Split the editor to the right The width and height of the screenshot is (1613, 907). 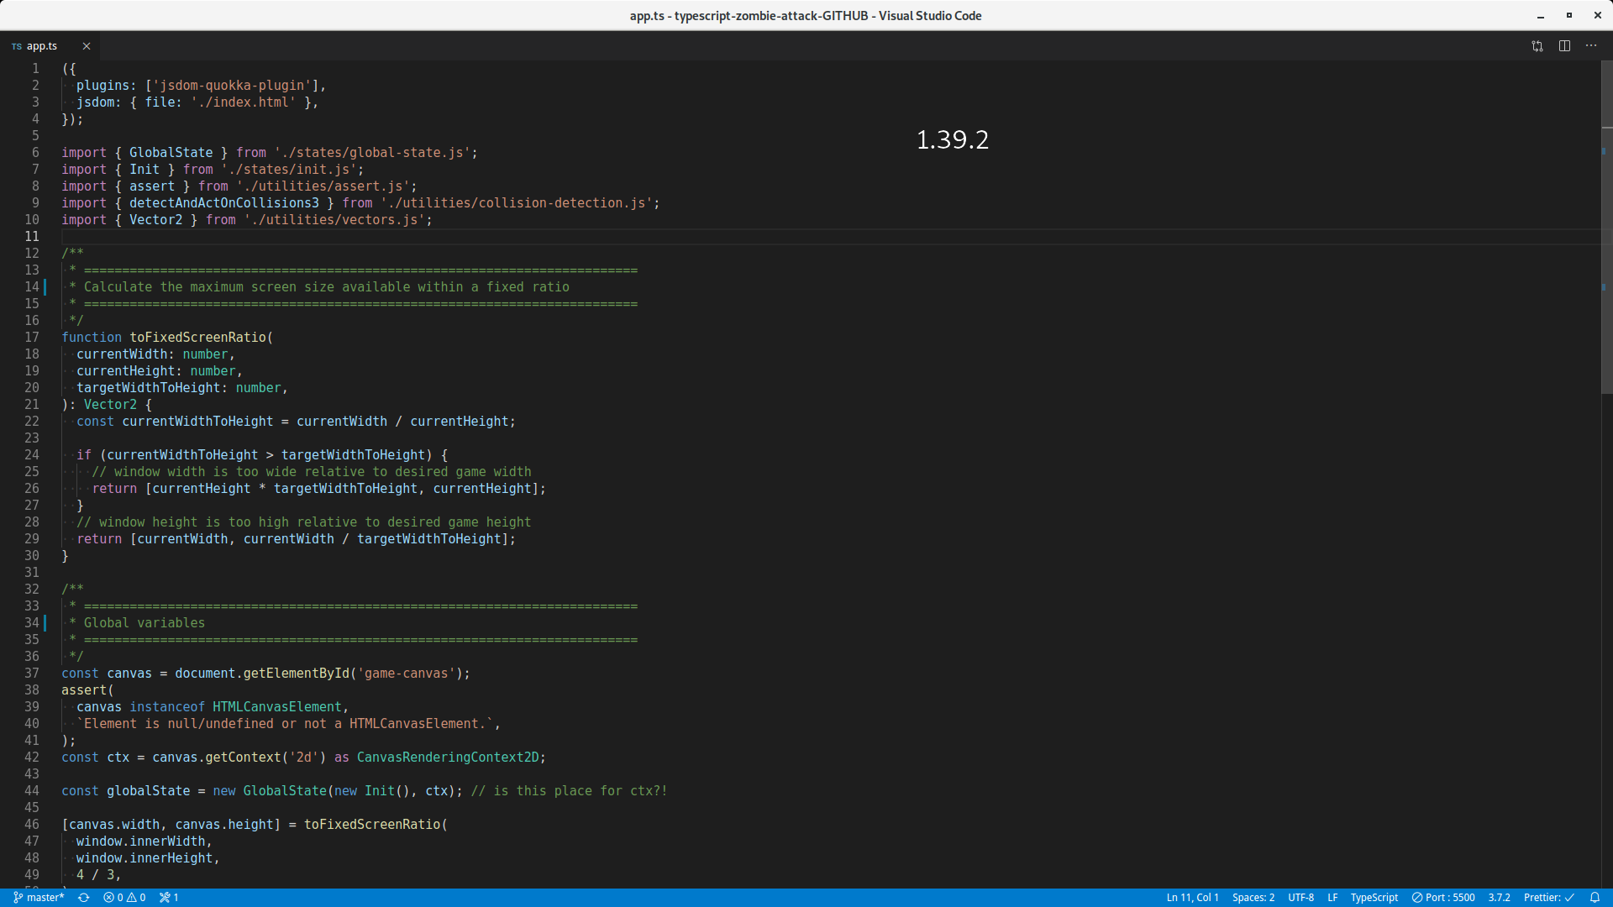click(x=1564, y=46)
